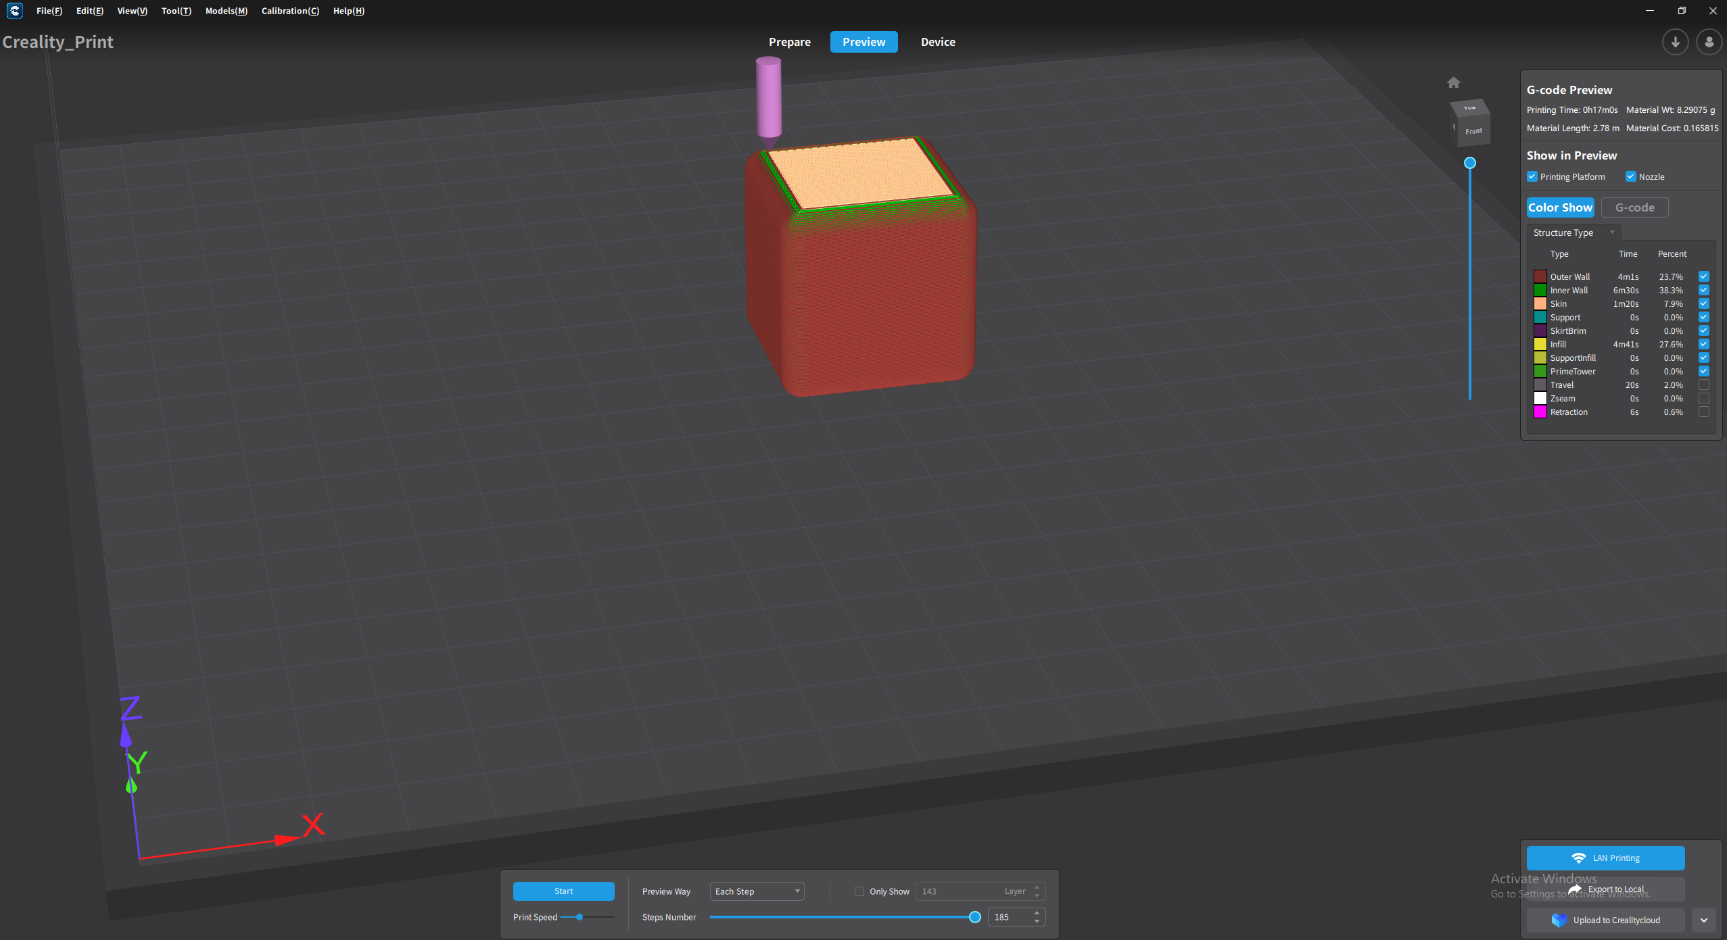1727x940 pixels.
Task: Switch to the Prepare tab
Action: pyautogui.click(x=789, y=42)
